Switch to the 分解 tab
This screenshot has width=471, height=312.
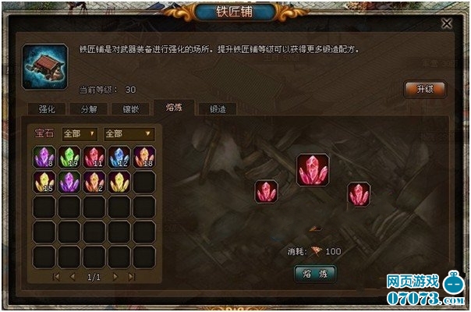[x=89, y=108]
